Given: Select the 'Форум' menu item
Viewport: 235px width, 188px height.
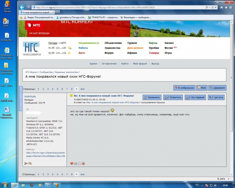Looking at the screenshot, I should click(109, 53).
